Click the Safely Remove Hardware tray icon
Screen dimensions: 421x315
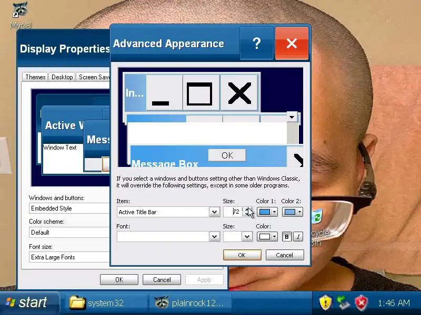click(343, 303)
